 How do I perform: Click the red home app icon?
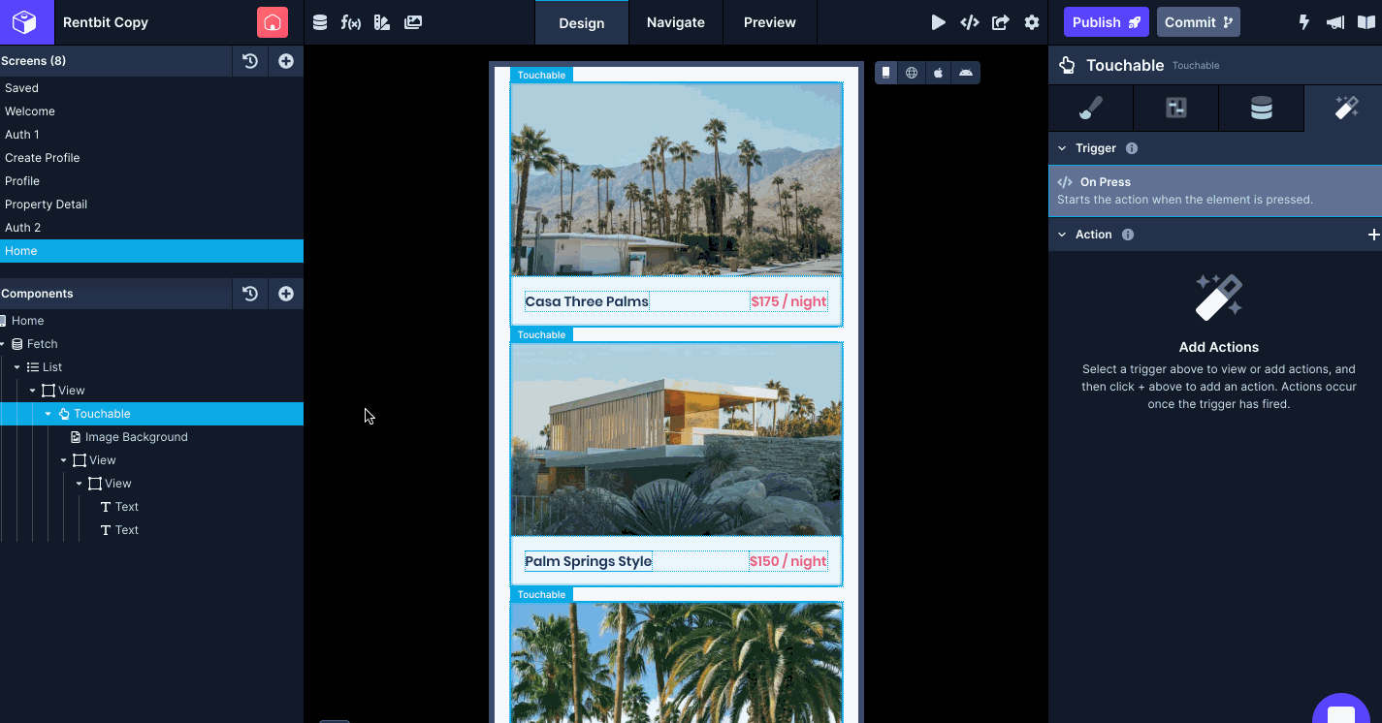[273, 22]
